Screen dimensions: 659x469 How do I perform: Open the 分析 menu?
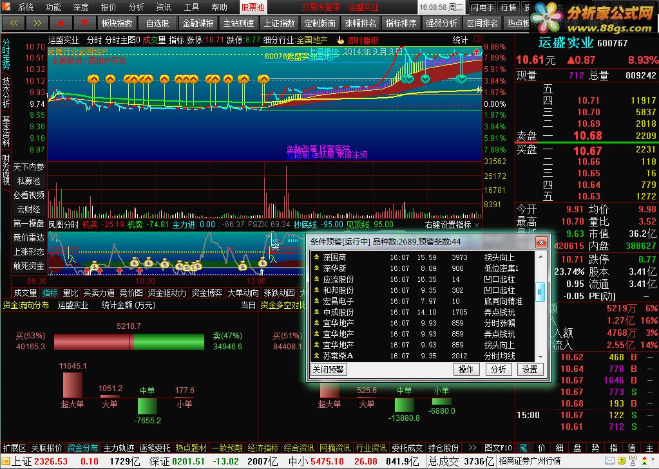point(136,7)
